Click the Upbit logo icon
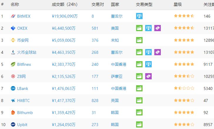The image size is (214, 129). tap(13, 125)
